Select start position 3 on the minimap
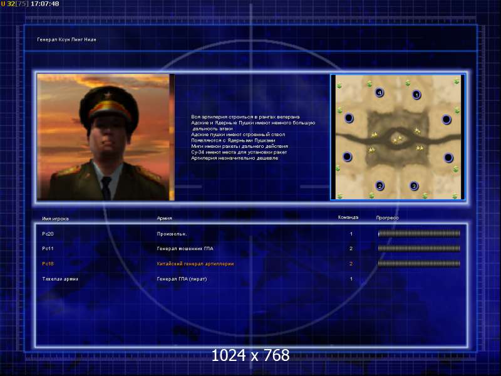Image resolution: width=501 pixels, height=376 pixels. pyautogui.click(x=414, y=185)
